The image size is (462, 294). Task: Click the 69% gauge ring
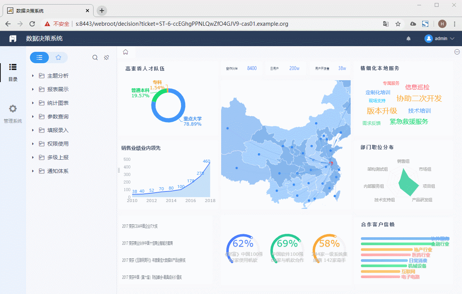pyautogui.click(x=287, y=248)
